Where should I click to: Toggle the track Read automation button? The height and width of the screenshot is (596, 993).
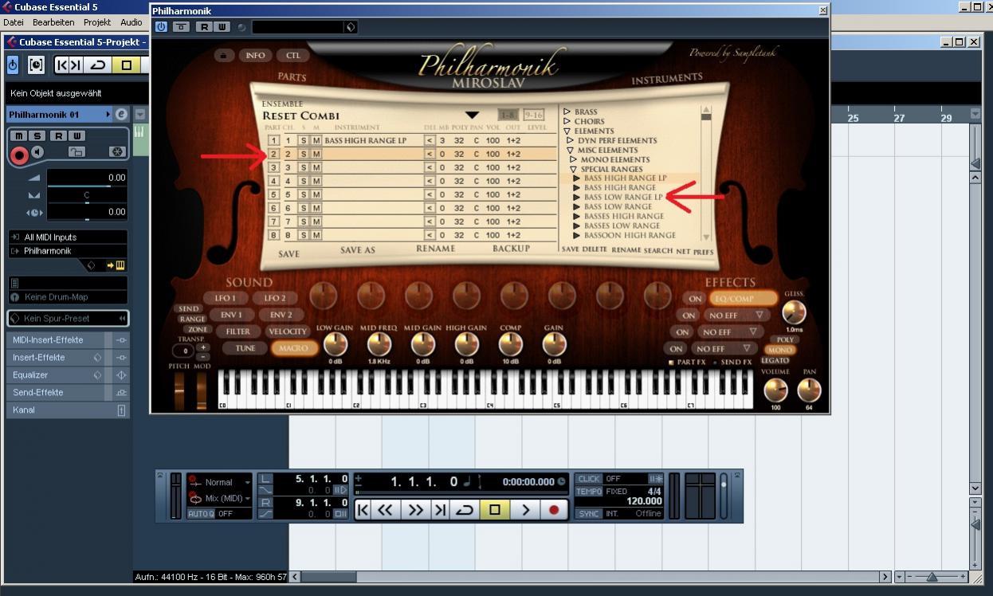click(x=58, y=135)
